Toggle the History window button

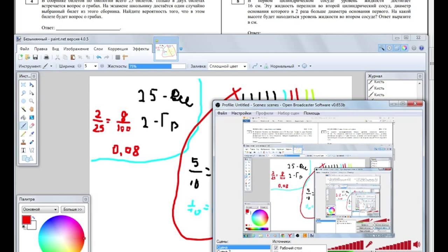click(x=389, y=48)
